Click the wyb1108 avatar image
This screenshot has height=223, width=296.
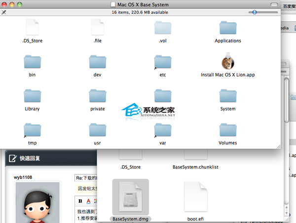pos(37,202)
